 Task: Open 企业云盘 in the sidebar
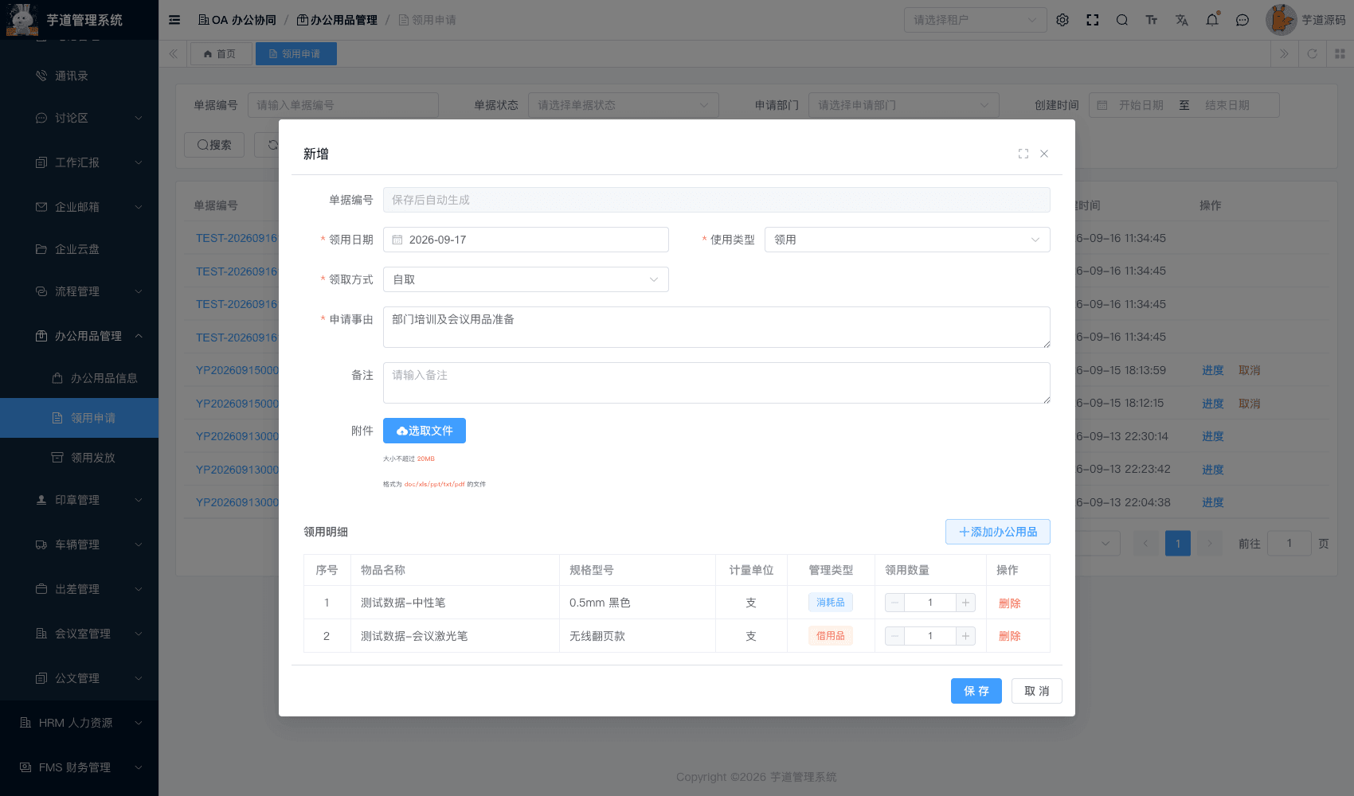[80, 249]
